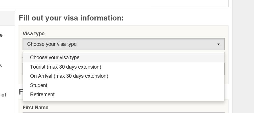Image resolution: width=254 pixels, height=113 pixels.
Task: Click the sidebar text ending in "of"
Action: point(4,95)
